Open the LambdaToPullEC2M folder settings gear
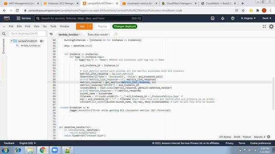 click(42, 41)
